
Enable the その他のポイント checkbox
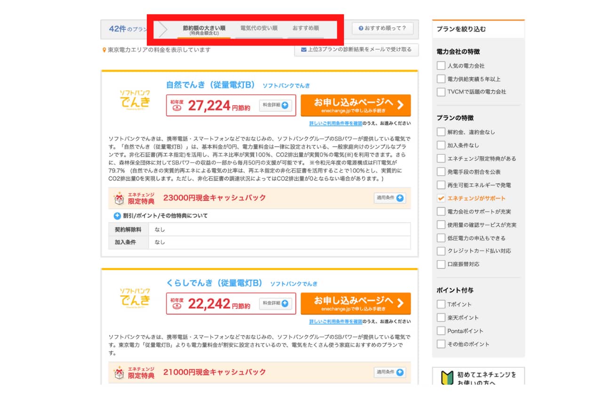441,344
